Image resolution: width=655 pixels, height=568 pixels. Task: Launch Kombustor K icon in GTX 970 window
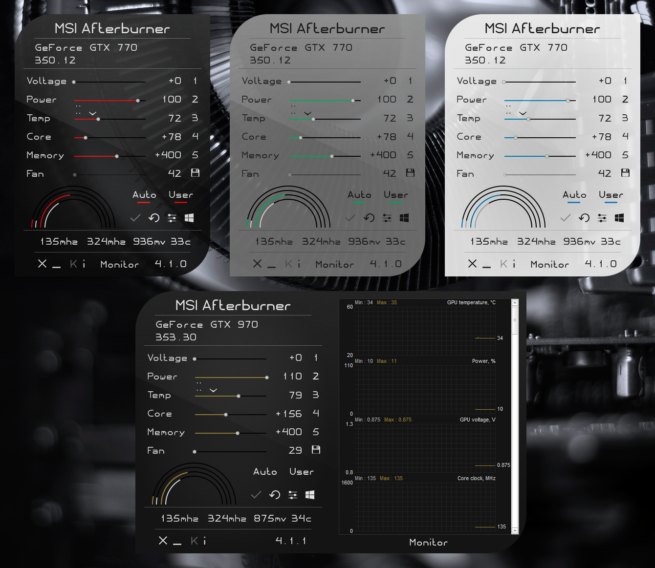tap(194, 541)
